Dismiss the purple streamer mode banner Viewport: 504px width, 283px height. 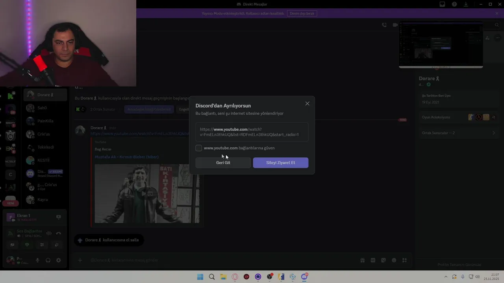click(497, 13)
